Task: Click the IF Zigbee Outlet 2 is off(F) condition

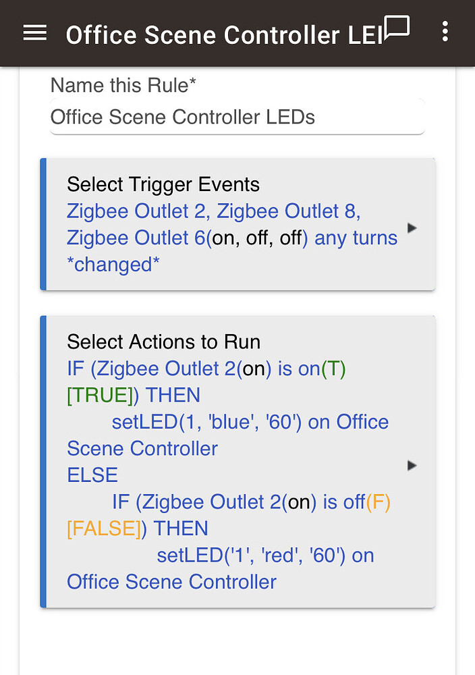Action: click(x=251, y=502)
